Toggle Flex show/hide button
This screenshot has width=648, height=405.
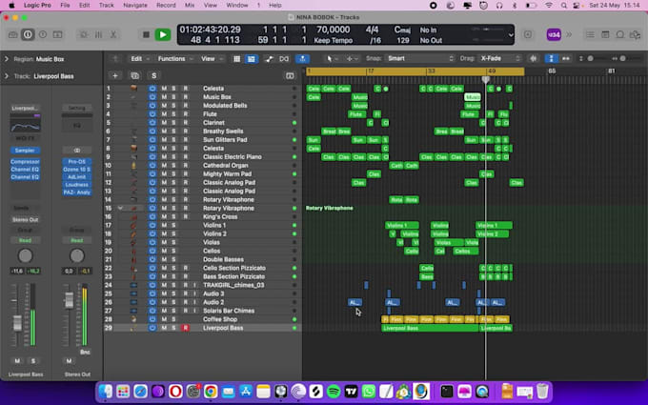284,59
